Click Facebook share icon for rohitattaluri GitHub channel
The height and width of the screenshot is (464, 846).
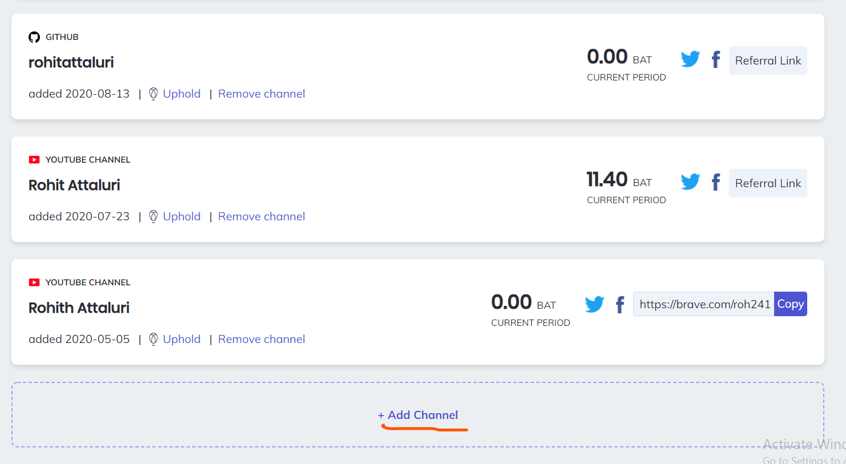point(716,59)
